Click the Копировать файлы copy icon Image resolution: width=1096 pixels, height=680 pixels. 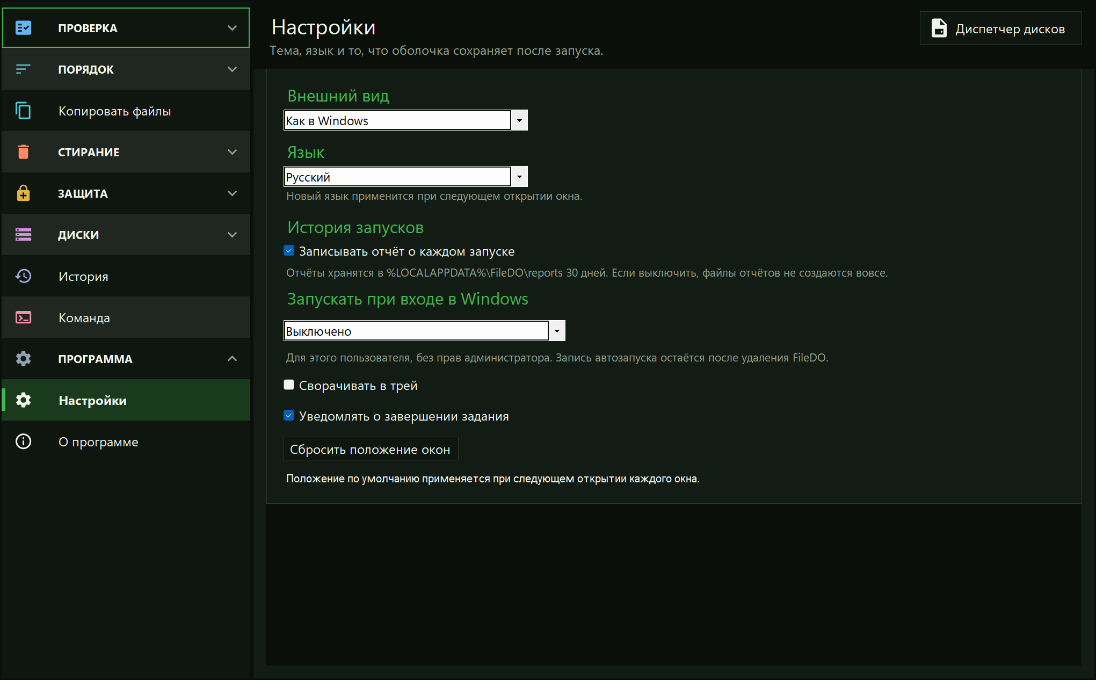tap(23, 111)
